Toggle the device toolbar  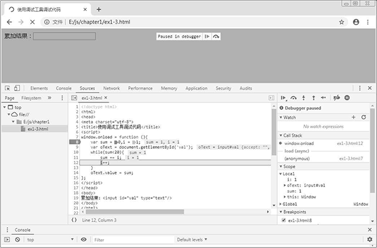point(17,88)
